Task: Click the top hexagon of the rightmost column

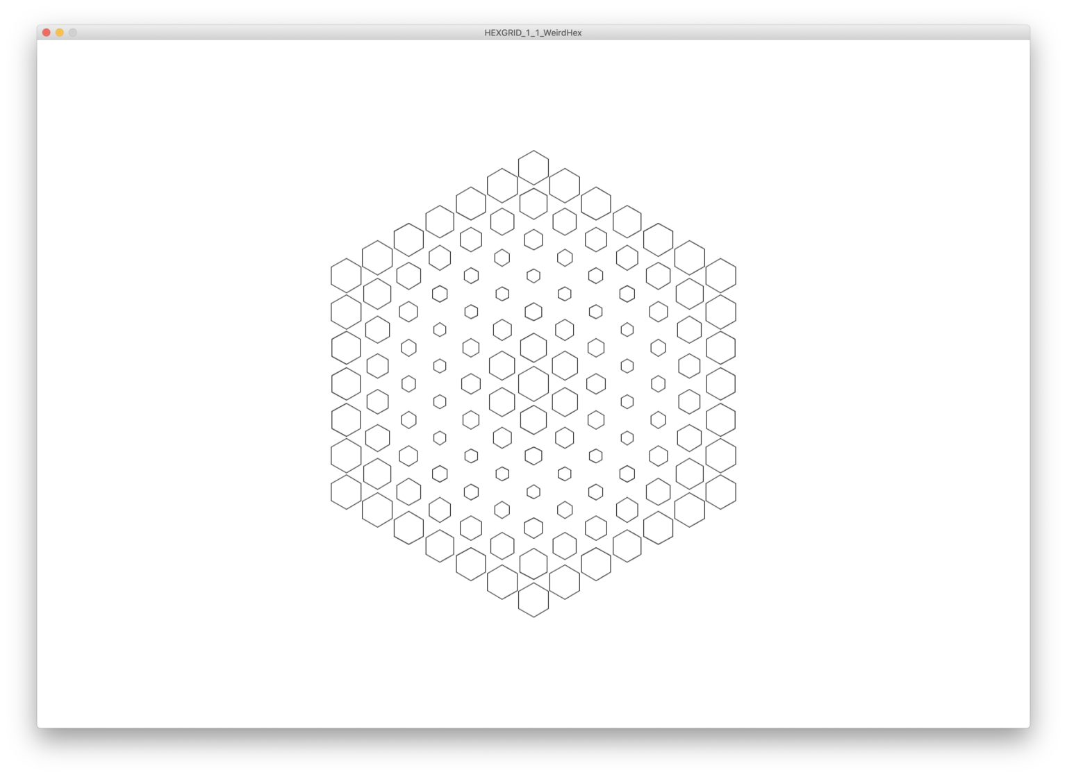Action: (721, 276)
